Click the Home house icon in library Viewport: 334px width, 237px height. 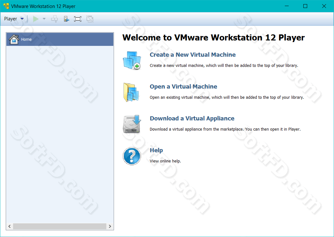point(14,39)
